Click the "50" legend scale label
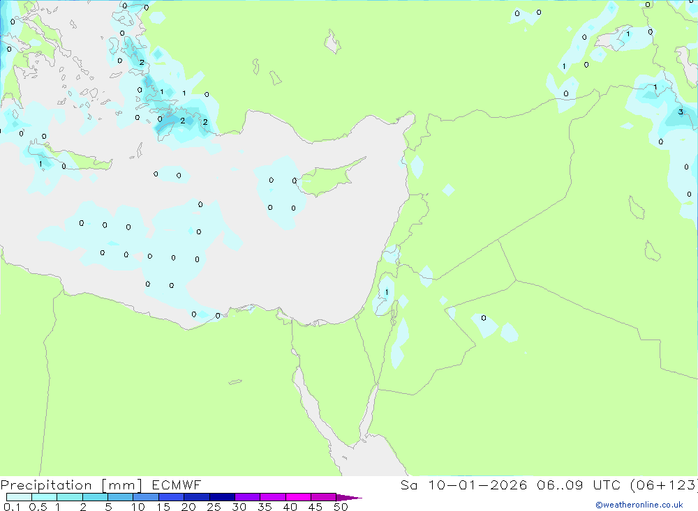The height and width of the screenshot is (511, 698). tap(341, 507)
